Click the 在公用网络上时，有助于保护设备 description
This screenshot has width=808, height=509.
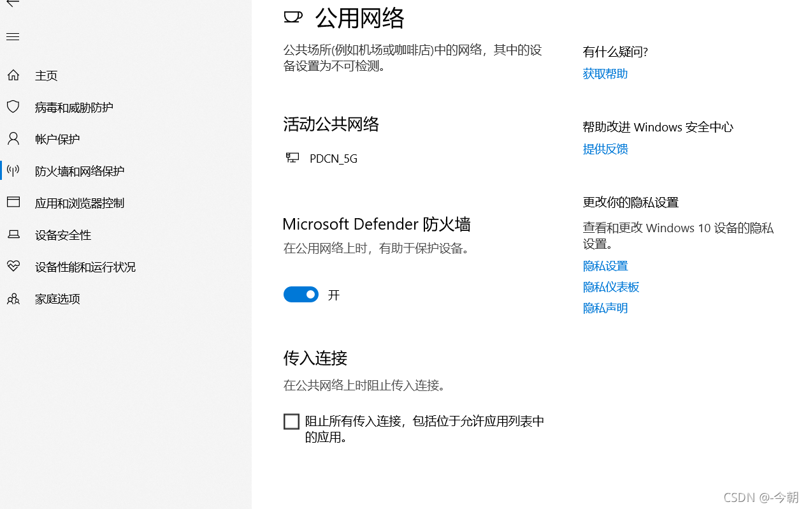(377, 249)
